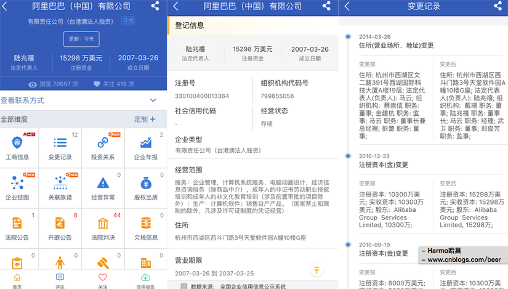The height and width of the screenshot is (289, 508).
Task: Open 法院公告 tile
Action: pyautogui.click(x=19, y=229)
